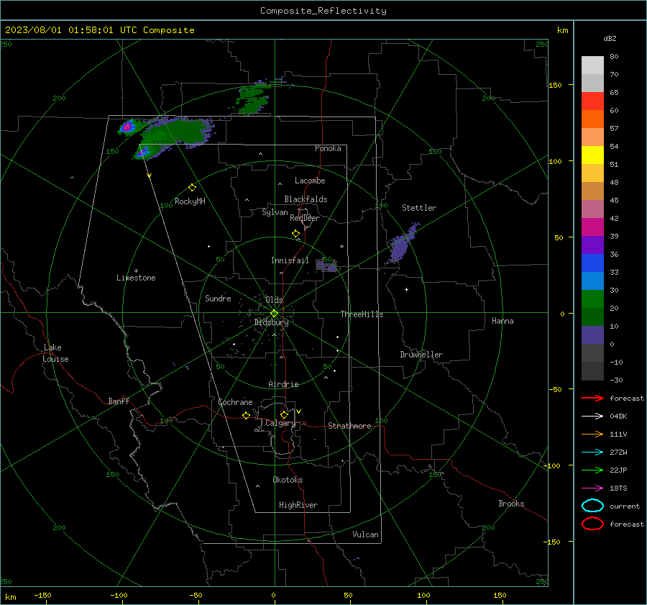647x605 pixels.
Task: Click the Hanna town label
Action: tap(503, 321)
